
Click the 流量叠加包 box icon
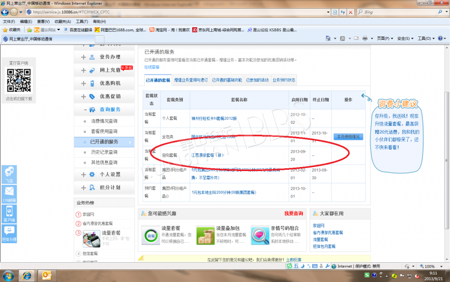click(x=205, y=236)
